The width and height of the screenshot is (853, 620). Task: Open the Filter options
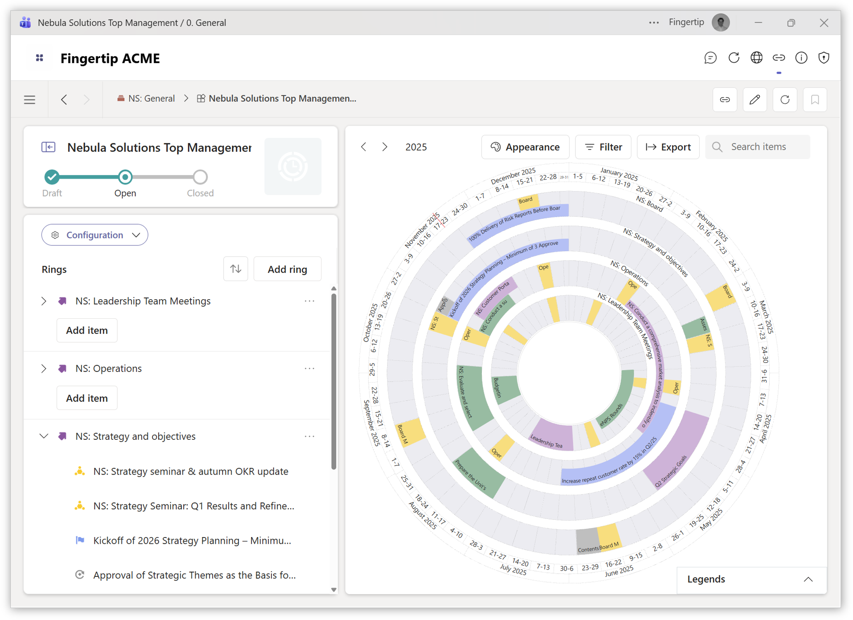pyautogui.click(x=603, y=147)
